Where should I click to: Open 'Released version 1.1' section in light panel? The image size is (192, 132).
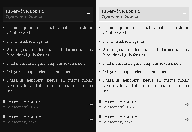click(x=144, y=104)
